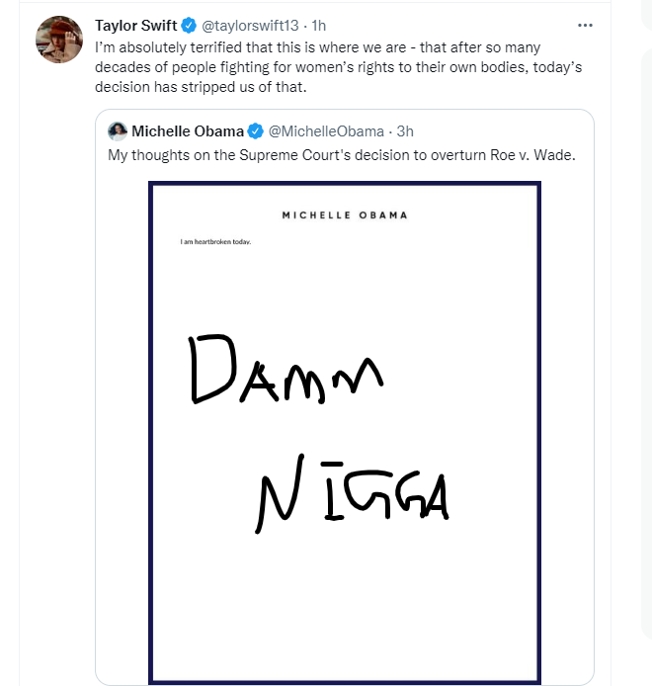Viewport: 652px width, 686px height.
Task: Open the Taylor Swift display name link
Action: [136, 26]
